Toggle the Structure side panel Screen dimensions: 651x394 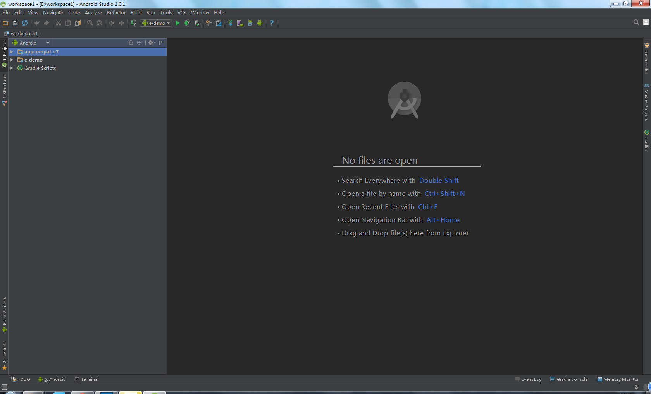click(x=5, y=90)
